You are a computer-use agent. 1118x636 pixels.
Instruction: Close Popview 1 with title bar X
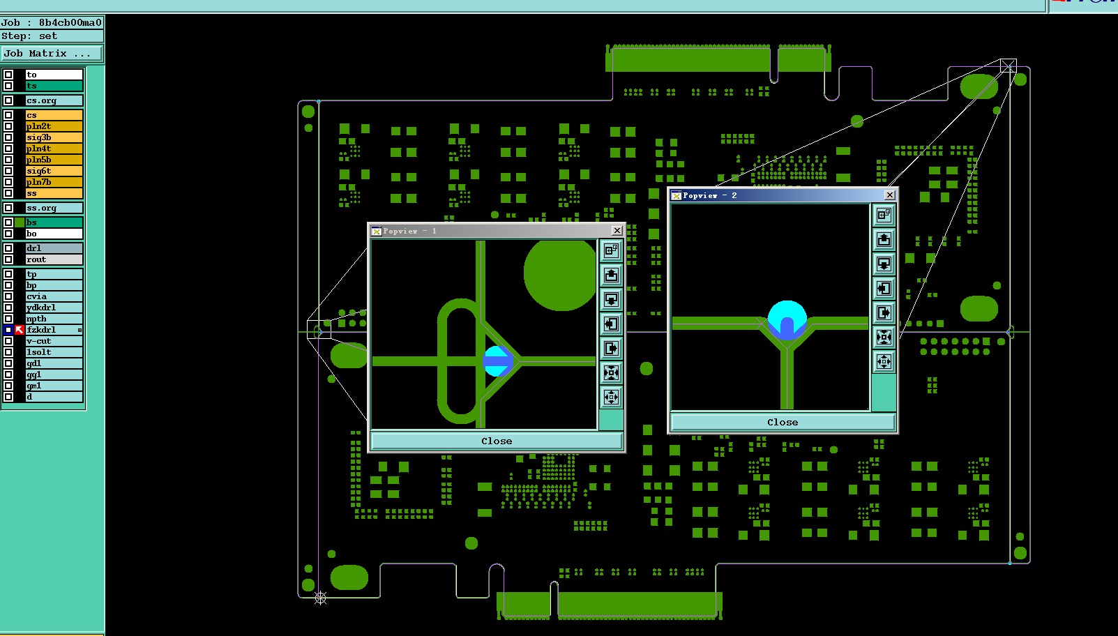tap(617, 231)
